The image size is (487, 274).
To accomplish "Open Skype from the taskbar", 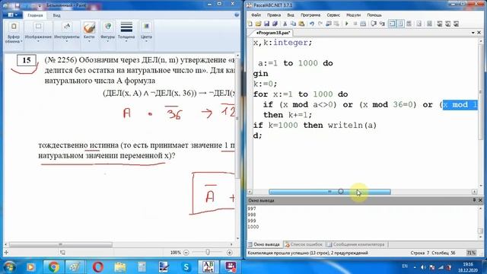I will 186,267.
